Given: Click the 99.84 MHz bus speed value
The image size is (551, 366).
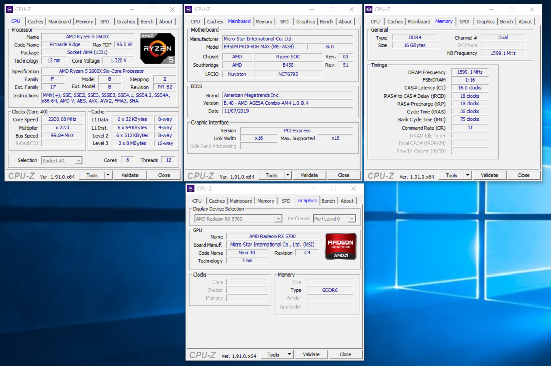Looking at the screenshot, I should pyautogui.click(x=62, y=135).
